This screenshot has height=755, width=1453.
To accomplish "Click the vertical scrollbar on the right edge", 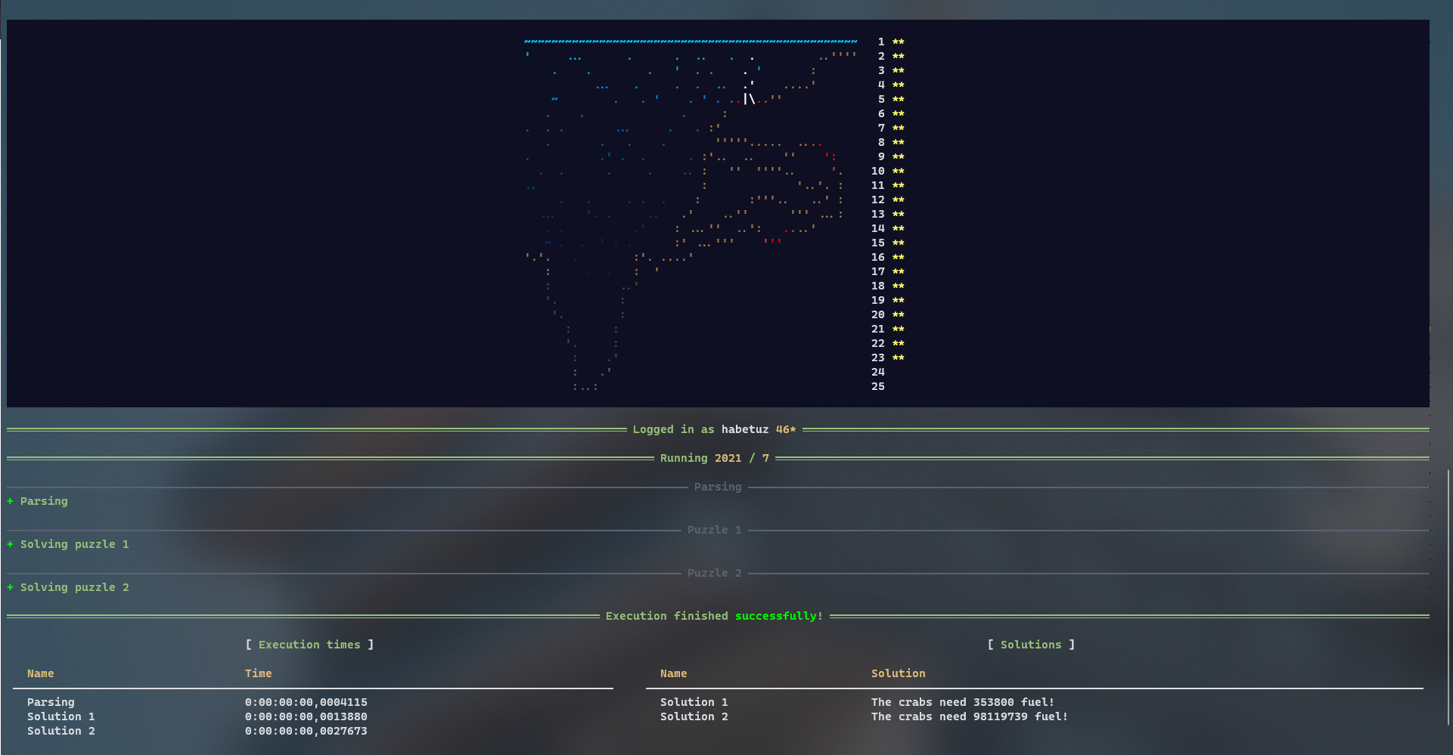I will coord(1448,597).
